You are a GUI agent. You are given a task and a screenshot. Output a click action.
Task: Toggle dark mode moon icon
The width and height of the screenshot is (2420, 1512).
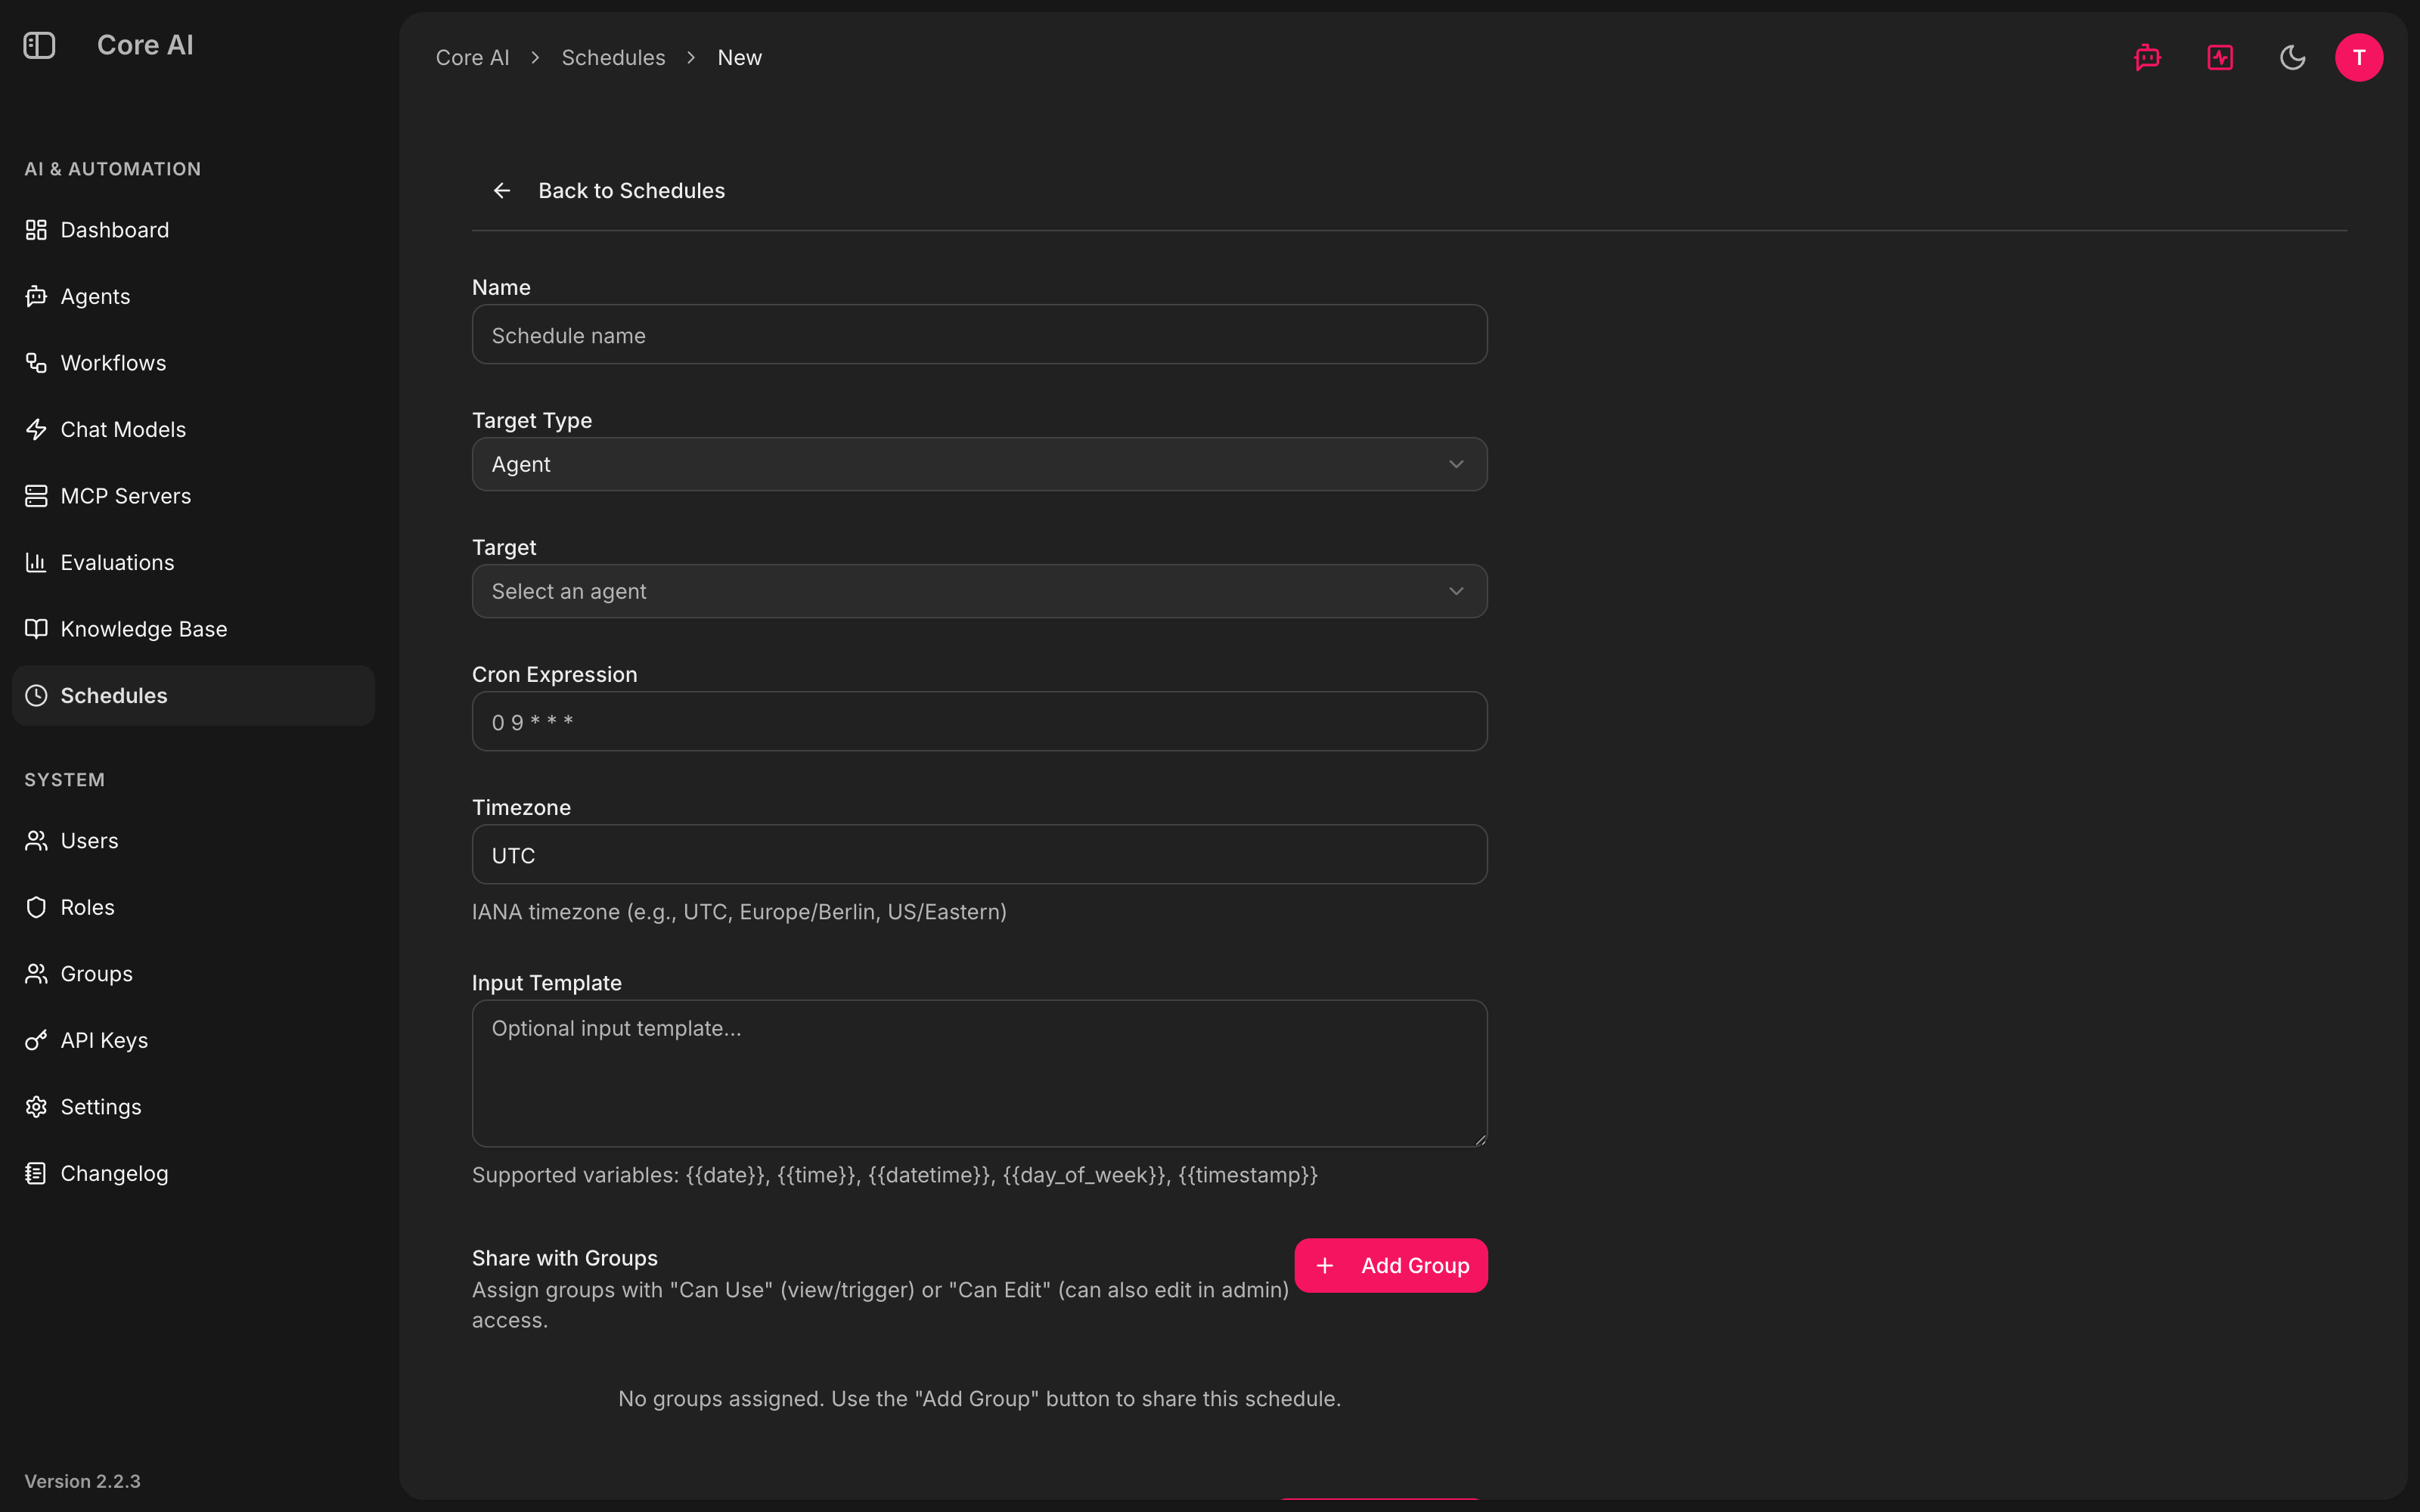point(2292,57)
